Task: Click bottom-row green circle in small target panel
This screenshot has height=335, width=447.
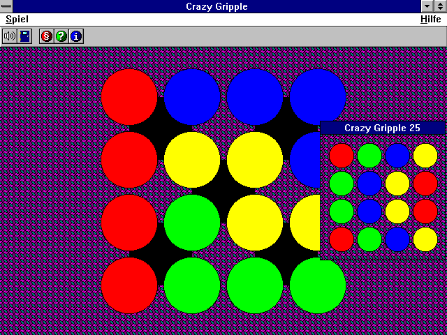Action: click(x=369, y=239)
